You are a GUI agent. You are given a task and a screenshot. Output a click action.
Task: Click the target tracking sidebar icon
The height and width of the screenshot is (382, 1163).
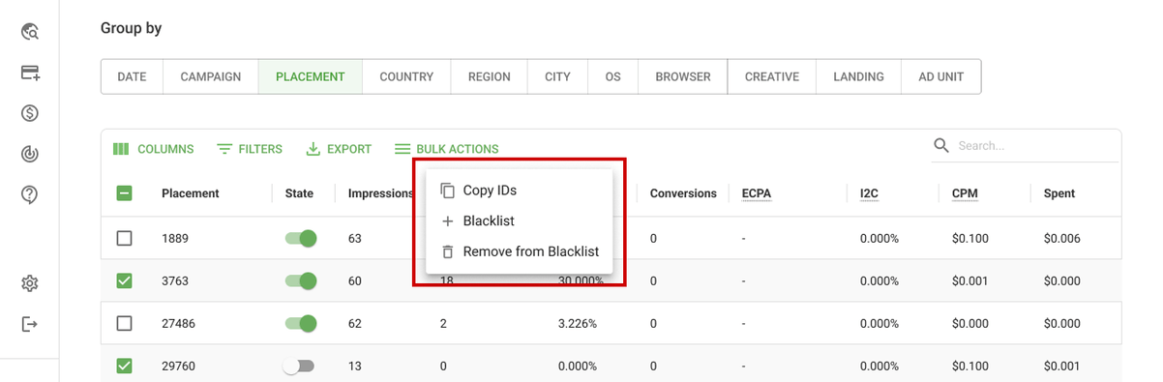(30, 154)
